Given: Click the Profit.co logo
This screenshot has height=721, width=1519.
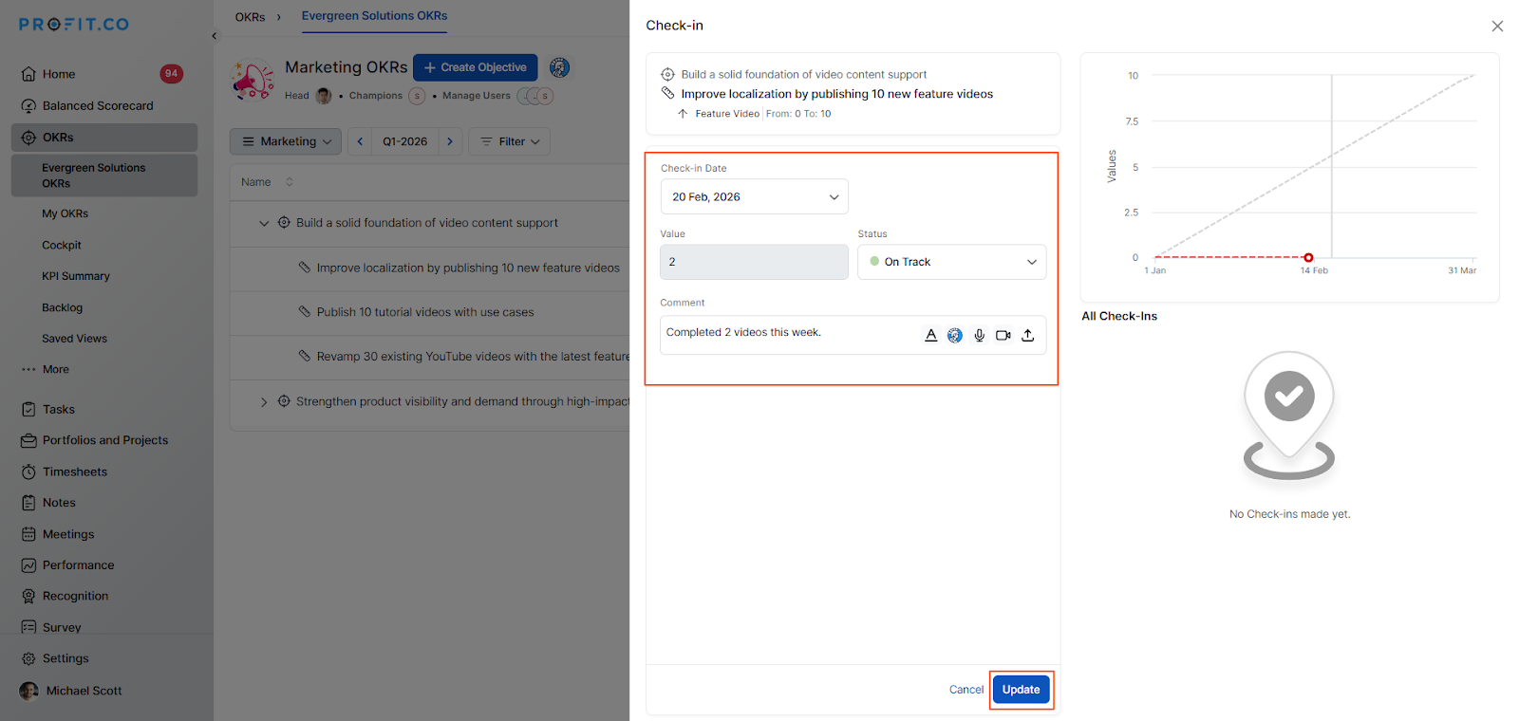Looking at the screenshot, I should point(74,25).
